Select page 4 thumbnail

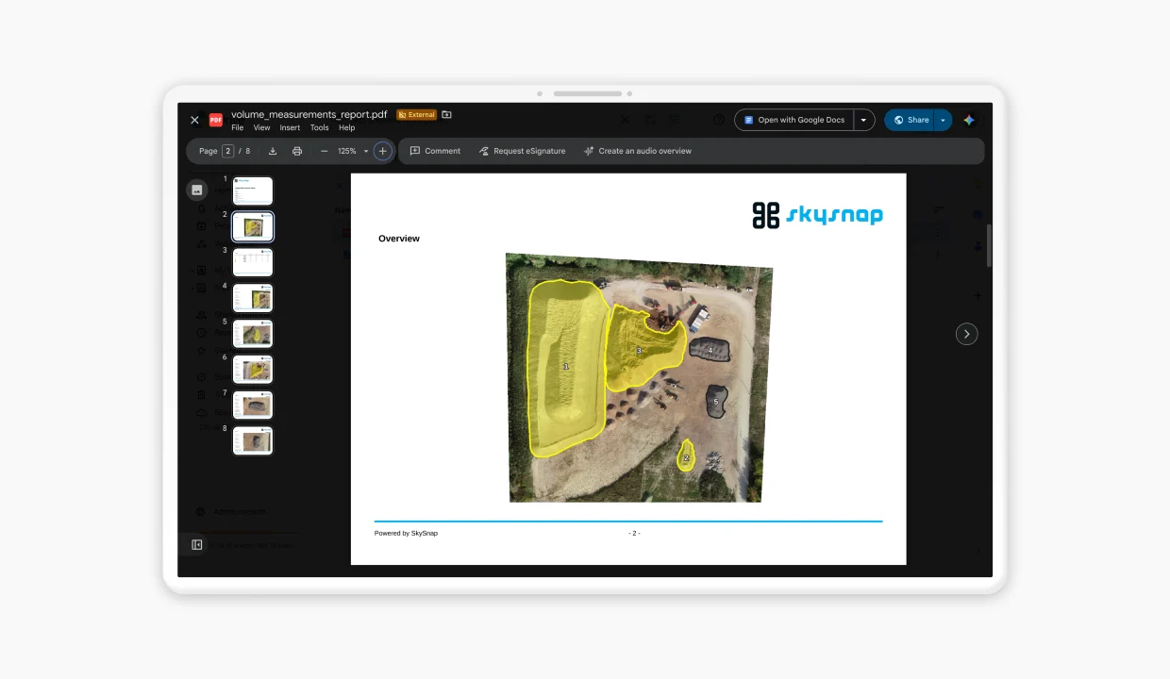point(253,298)
